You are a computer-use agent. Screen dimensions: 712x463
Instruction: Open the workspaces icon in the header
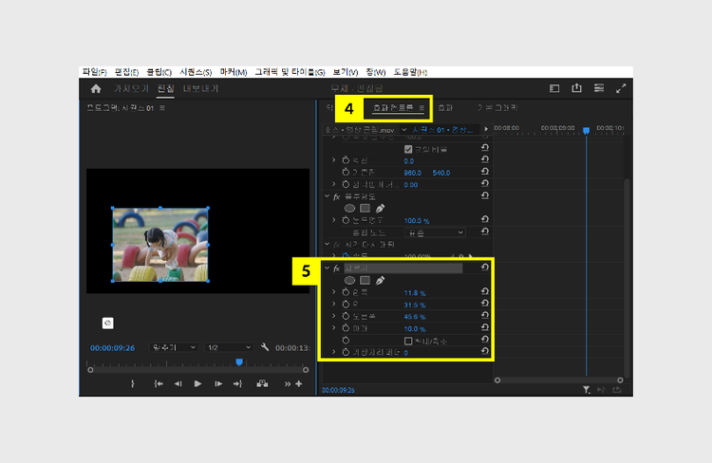(554, 88)
